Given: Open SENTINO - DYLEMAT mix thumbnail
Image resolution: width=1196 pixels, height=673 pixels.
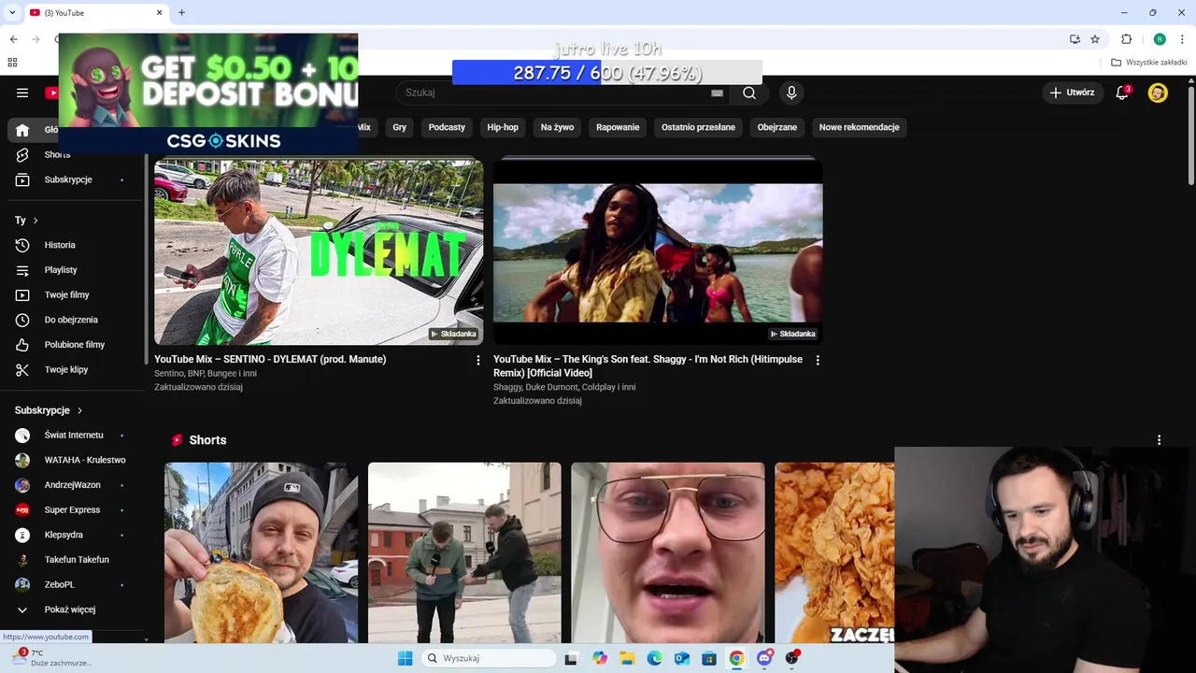Looking at the screenshot, I should coord(319,252).
